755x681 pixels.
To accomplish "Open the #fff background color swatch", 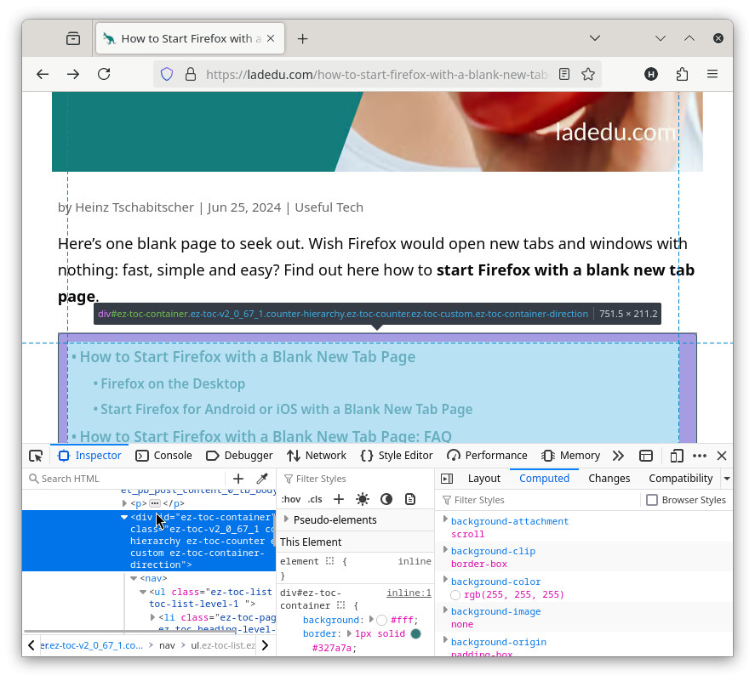I will (382, 620).
